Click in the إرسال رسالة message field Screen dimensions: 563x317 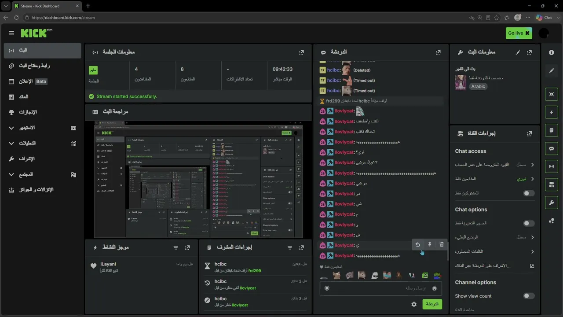click(381, 288)
